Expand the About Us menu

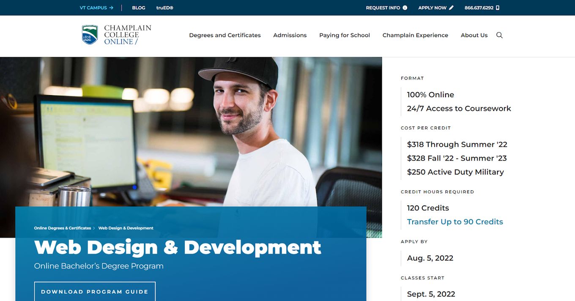pyautogui.click(x=474, y=35)
